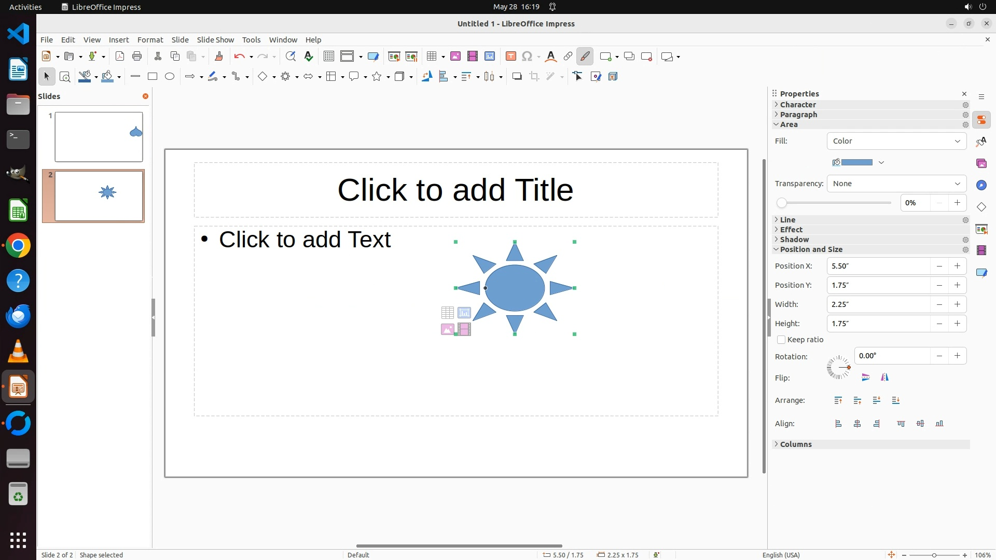996x560 pixels.
Task: Select the Rectangle drawing tool
Action: click(152, 77)
